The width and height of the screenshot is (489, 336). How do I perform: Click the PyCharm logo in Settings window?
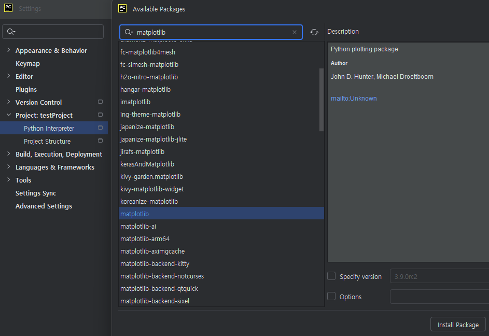[x=8, y=8]
